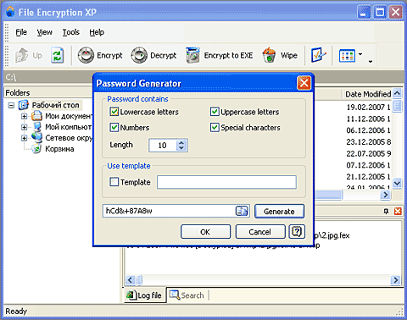Viewport: 407px width, 320px height.
Task: Toggle the Special characters checkbox
Action: pyautogui.click(x=215, y=127)
